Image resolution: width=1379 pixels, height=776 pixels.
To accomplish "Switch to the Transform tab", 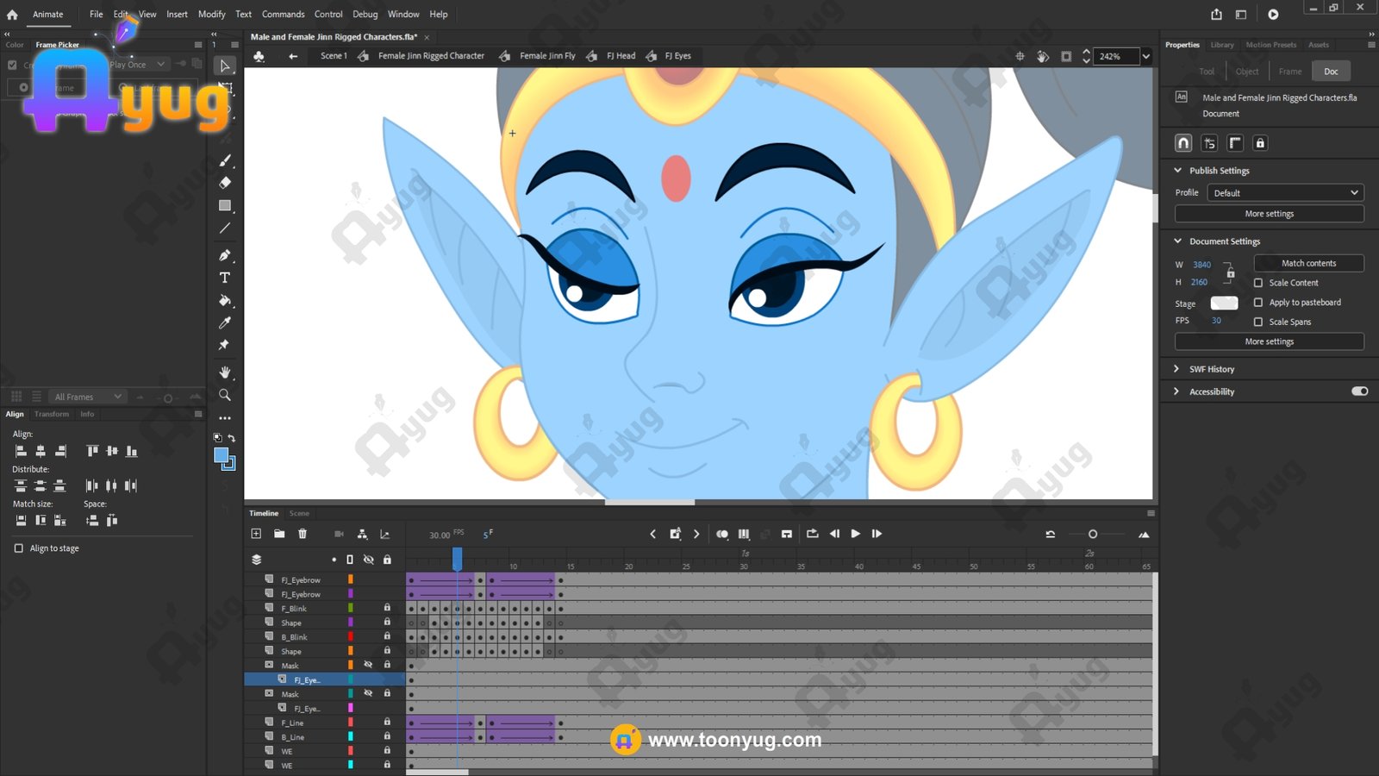I will [x=52, y=415].
